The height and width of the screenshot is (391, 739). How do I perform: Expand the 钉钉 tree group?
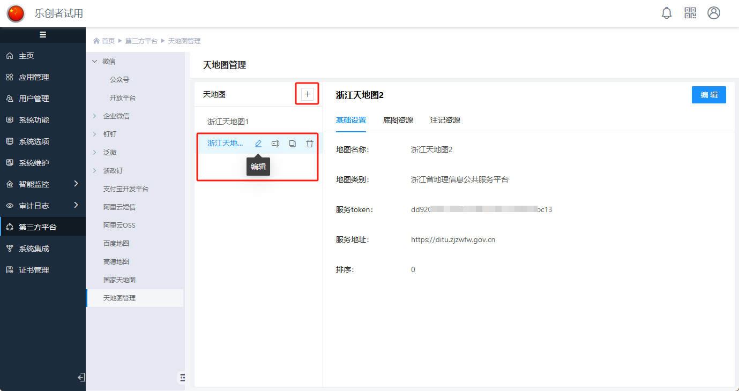[95, 134]
